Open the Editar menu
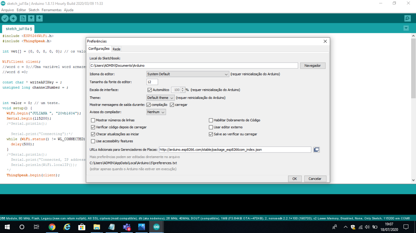Screen dimensions: 416x233 coord(21,10)
